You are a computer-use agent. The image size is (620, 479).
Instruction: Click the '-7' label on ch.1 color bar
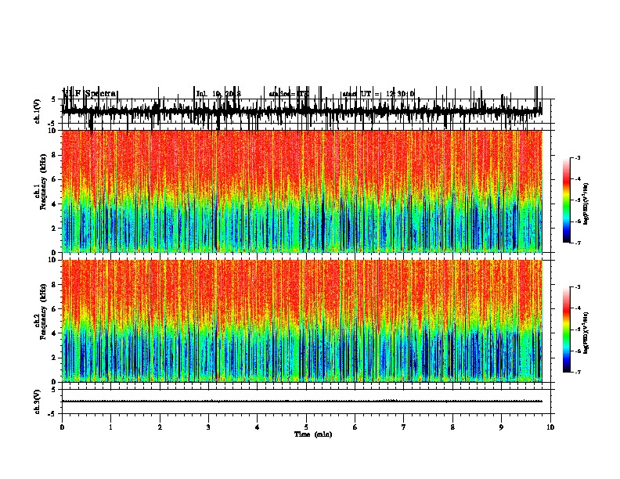[x=577, y=243]
